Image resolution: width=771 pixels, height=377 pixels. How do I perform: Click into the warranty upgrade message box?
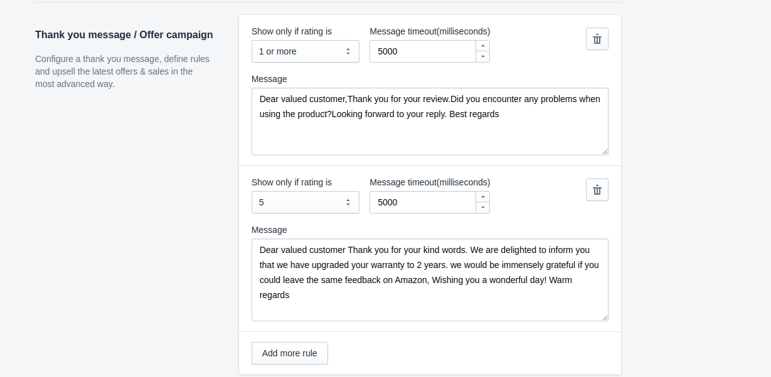click(429, 279)
